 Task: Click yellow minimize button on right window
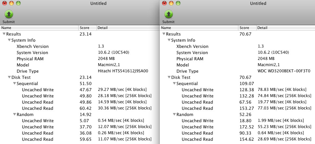171,3
